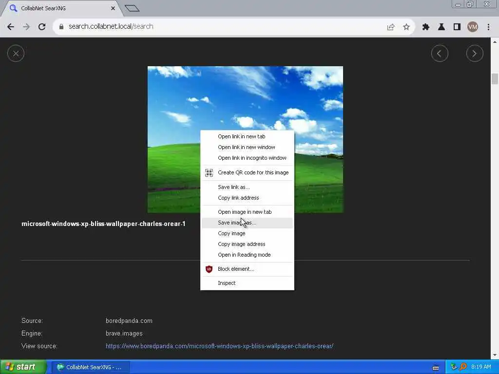The width and height of the screenshot is (499, 374).
Task: Open the Windows start menu
Action: coord(22,367)
